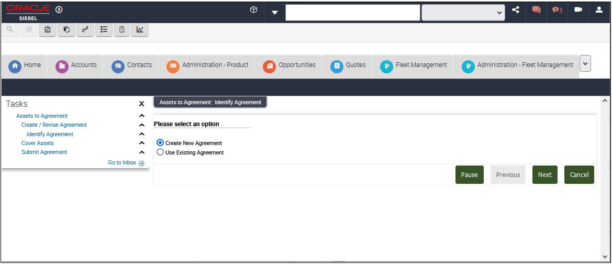Open Submit Agreement step
The image size is (612, 264).
coord(44,152)
